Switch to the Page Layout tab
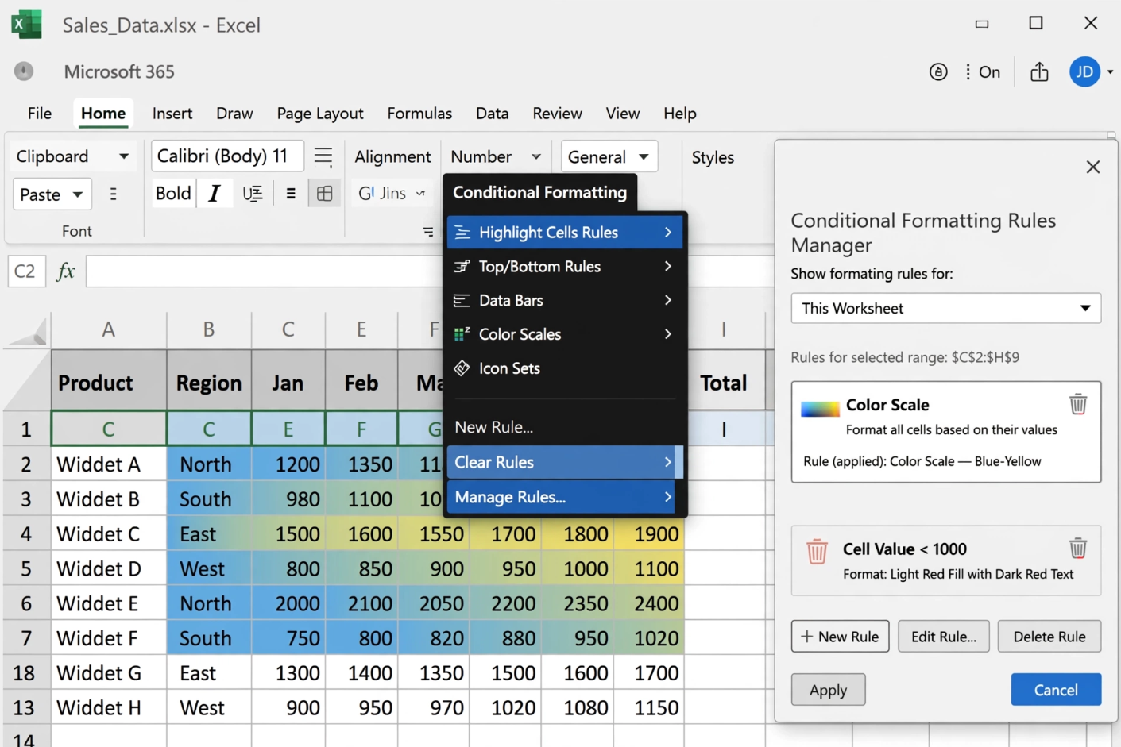This screenshot has height=747, width=1121. pyautogui.click(x=320, y=114)
